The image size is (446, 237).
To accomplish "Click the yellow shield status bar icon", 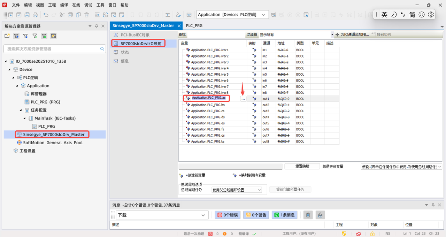I will pyautogui.click(x=344, y=234).
